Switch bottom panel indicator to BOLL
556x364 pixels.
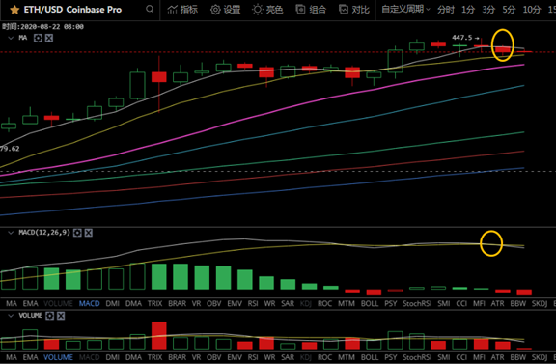(x=370, y=357)
